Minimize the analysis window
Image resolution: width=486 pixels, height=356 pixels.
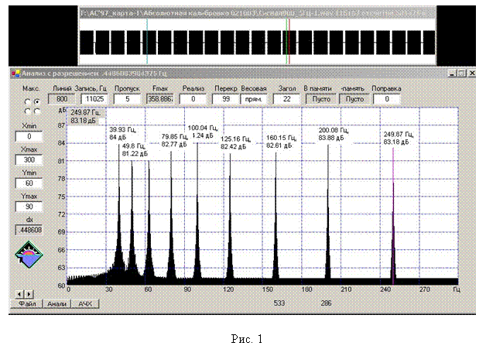tap(453, 74)
